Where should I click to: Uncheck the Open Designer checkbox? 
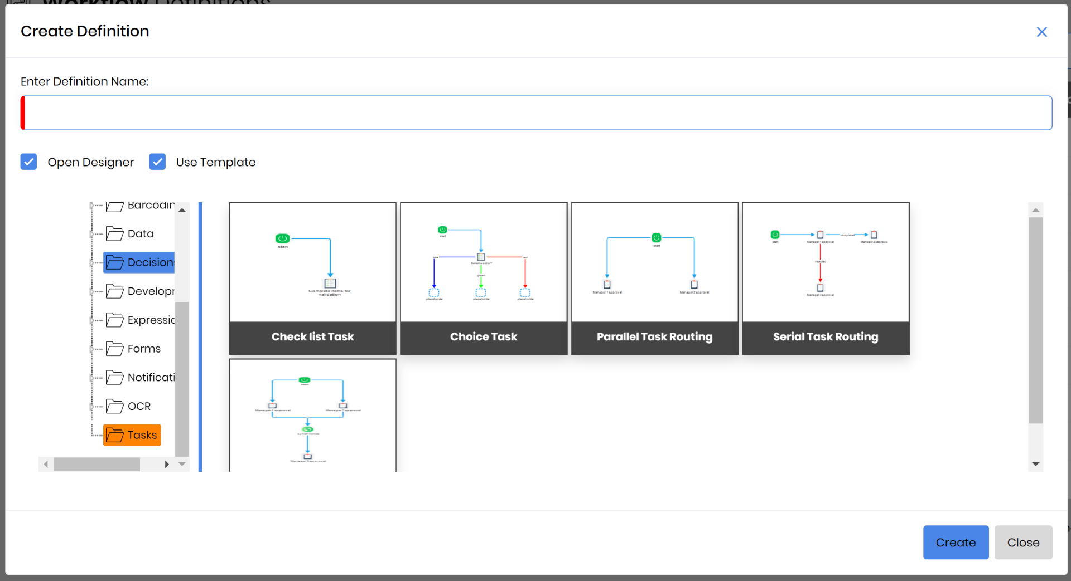(29, 162)
